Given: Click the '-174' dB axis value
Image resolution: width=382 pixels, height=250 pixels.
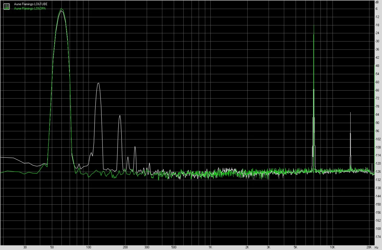Looking at the screenshot, I should pos(378,237).
